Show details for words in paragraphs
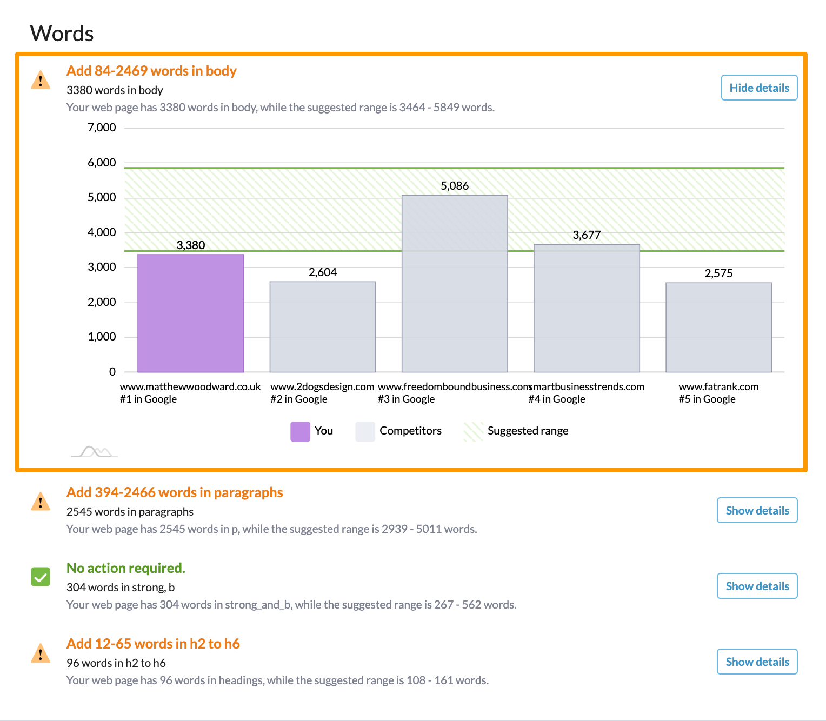This screenshot has height=721, width=826. click(757, 510)
